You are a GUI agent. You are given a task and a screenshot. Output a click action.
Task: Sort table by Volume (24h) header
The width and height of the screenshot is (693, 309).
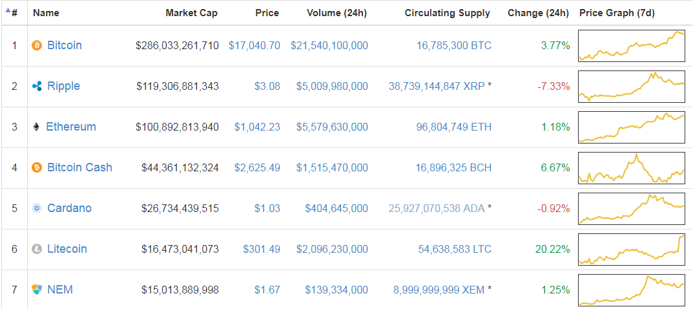(336, 13)
